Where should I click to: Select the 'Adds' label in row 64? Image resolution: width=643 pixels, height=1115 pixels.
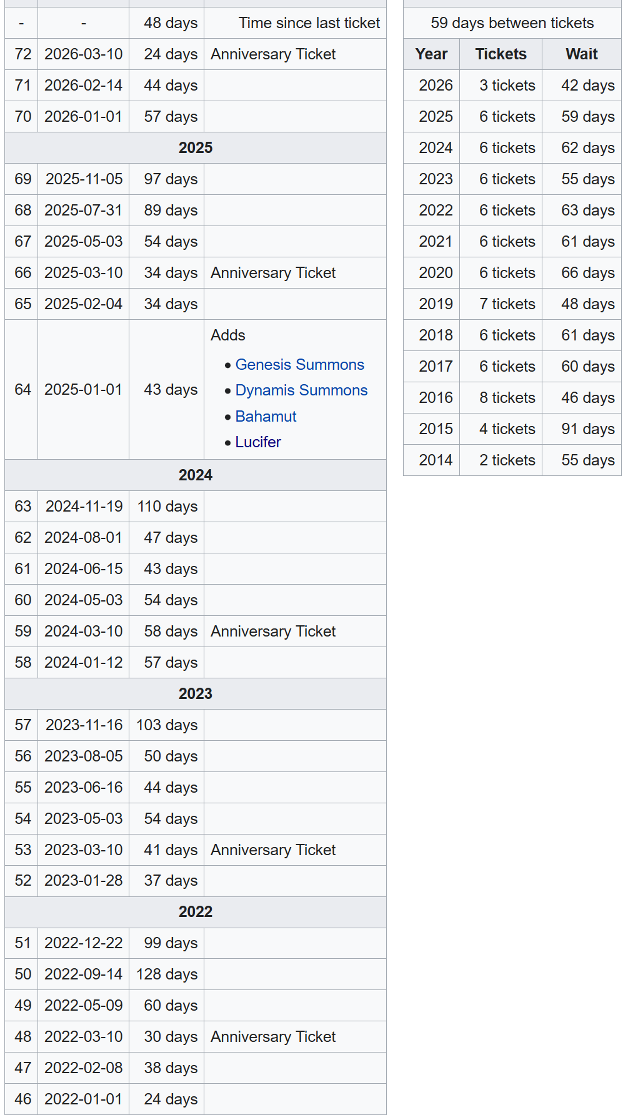click(x=228, y=335)
